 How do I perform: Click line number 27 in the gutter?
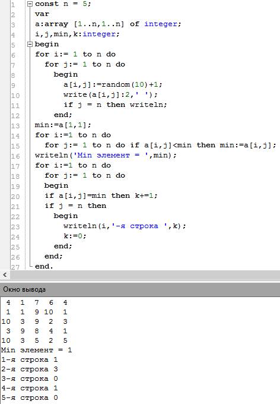[x=15, y=267]
